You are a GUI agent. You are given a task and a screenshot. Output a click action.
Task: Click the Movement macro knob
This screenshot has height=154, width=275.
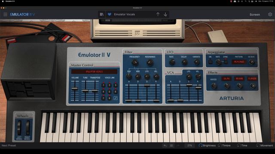pyautogui.click(x=258, y=145)
